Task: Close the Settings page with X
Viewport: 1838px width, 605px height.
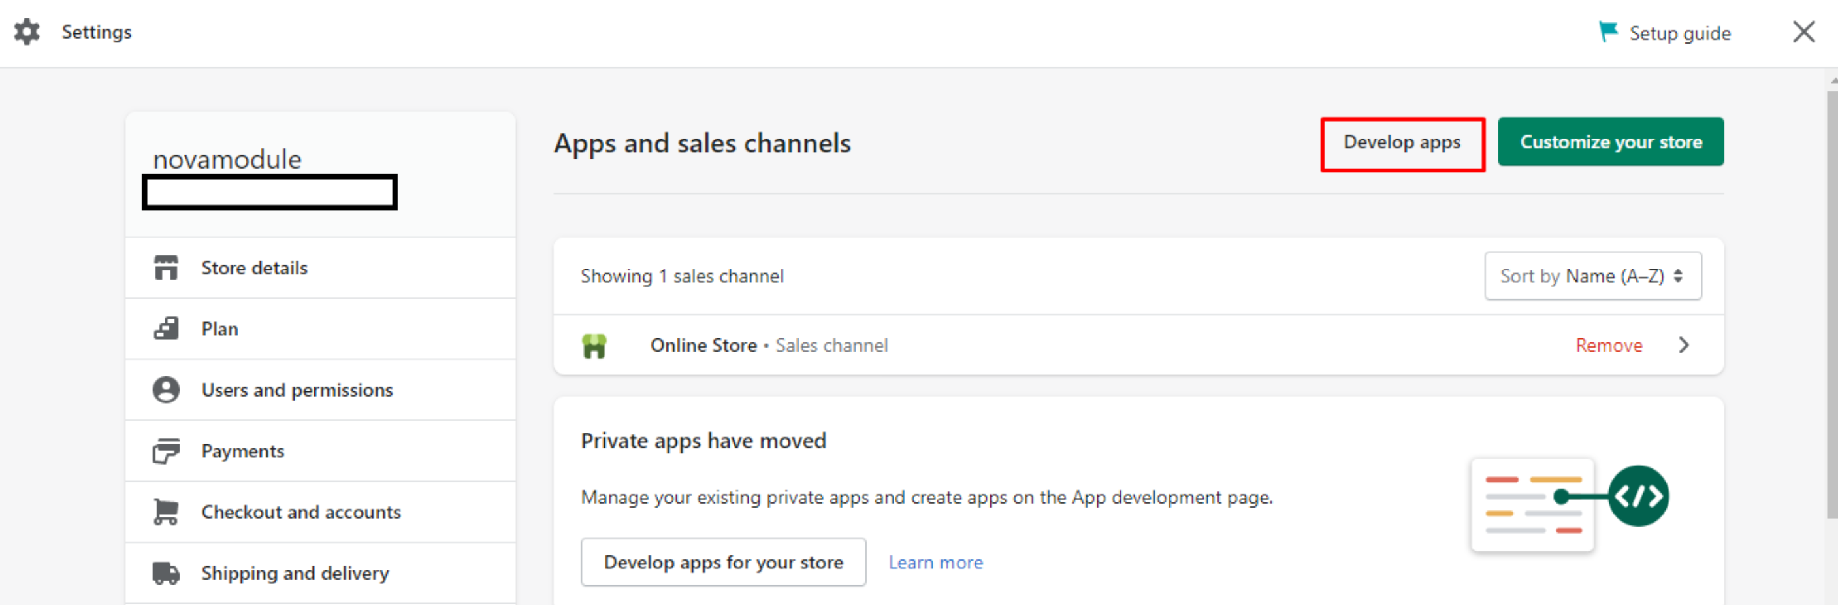Action: (1803, 32)
